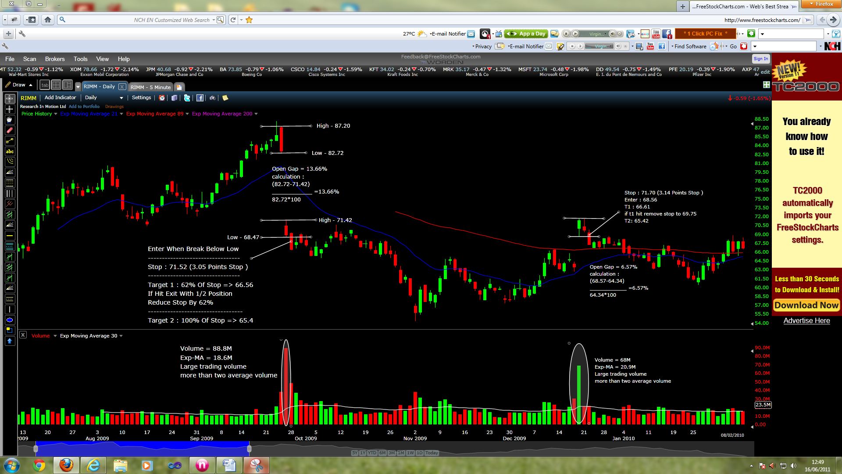
Task: Select the single vertical line tool
Action: point(10,309)
